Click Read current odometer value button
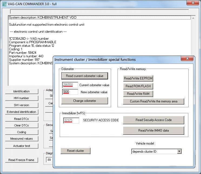This screenshot has height=174, width=201. coord(85,76)
